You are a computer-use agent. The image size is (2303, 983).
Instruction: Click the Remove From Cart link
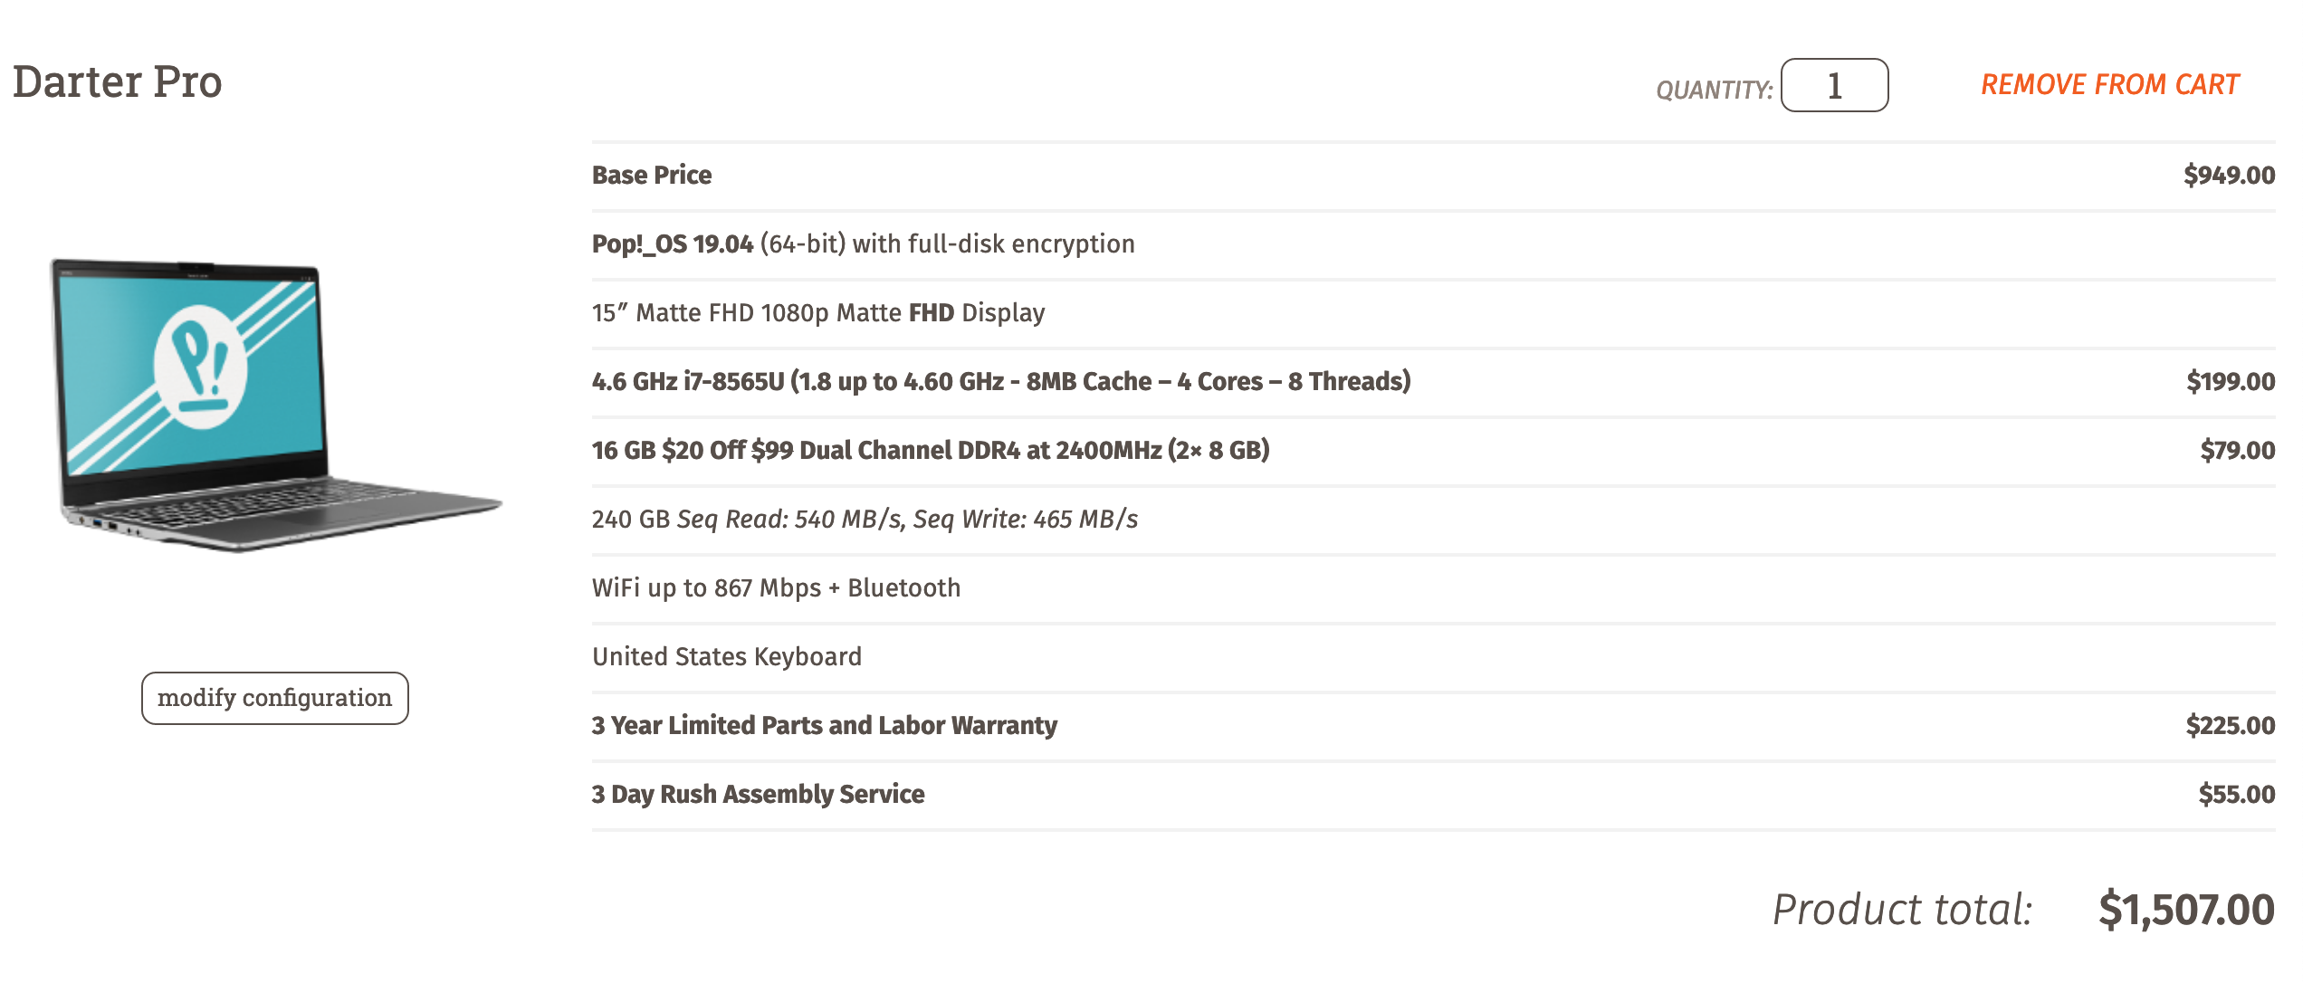pyautogui.click(x=2109, y=85)
